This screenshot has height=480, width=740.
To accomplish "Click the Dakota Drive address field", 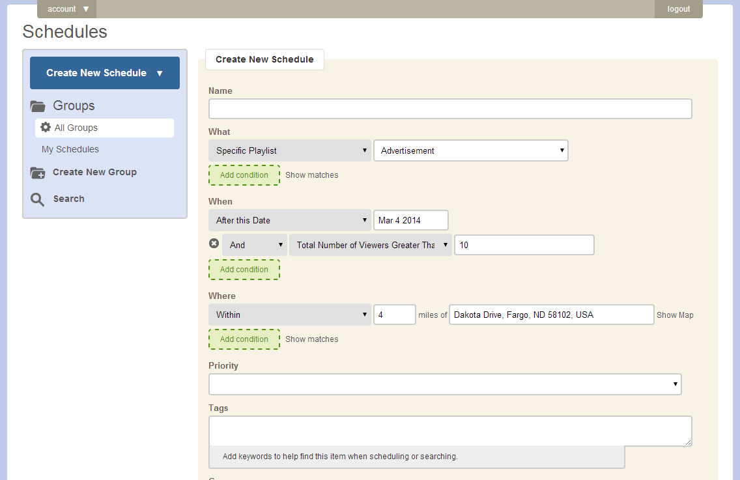I will (551, 315).
